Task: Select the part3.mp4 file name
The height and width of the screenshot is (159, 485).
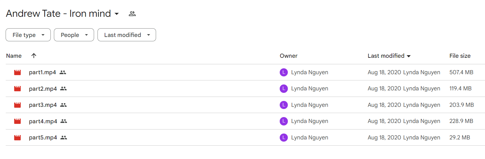Action: 43,105
